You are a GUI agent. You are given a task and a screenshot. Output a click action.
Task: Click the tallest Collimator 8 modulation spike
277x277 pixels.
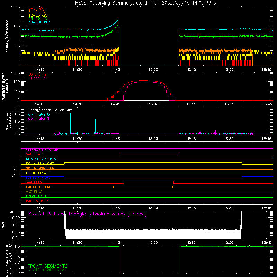point(70,123)
